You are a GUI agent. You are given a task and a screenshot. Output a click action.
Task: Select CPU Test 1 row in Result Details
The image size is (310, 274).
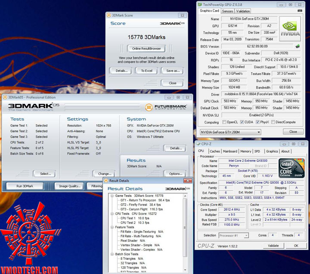135,218
